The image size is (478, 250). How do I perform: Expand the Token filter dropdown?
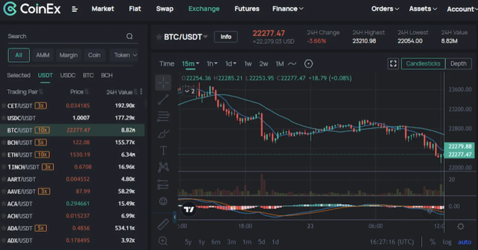click(x=125, y=55)
